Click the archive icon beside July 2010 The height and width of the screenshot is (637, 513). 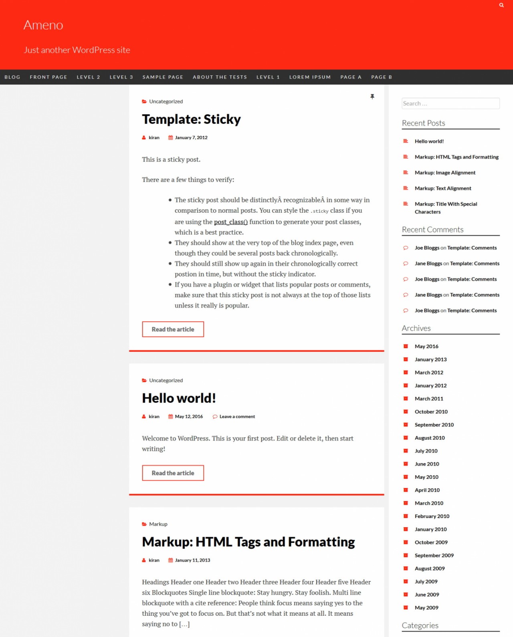[x=406, y=451]
